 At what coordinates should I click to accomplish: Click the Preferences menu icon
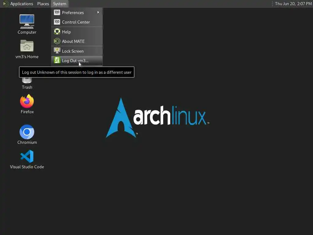57,12
